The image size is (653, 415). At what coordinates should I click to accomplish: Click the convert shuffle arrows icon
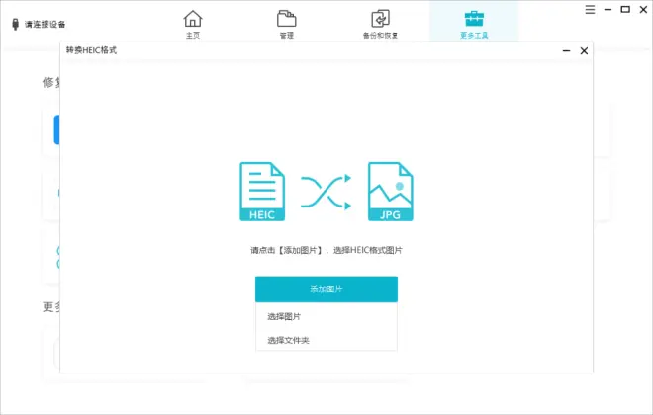coord(326,192)
